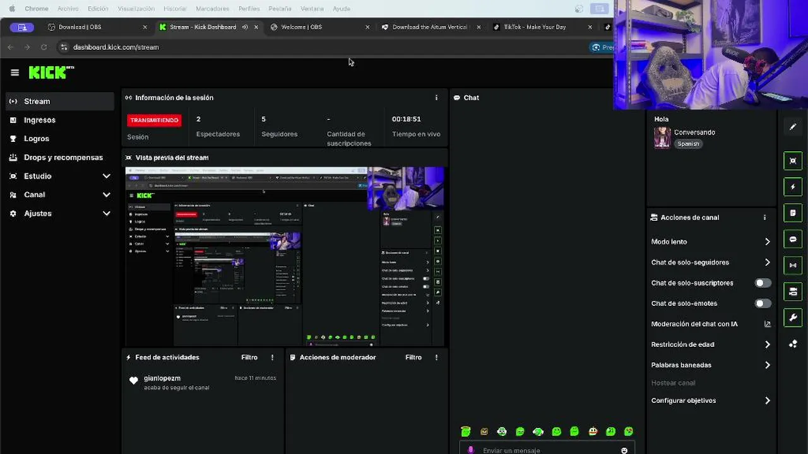Click mute audio icon on Kick tab
This screenshot has height=454, width=808.
[x=245, y=27]
